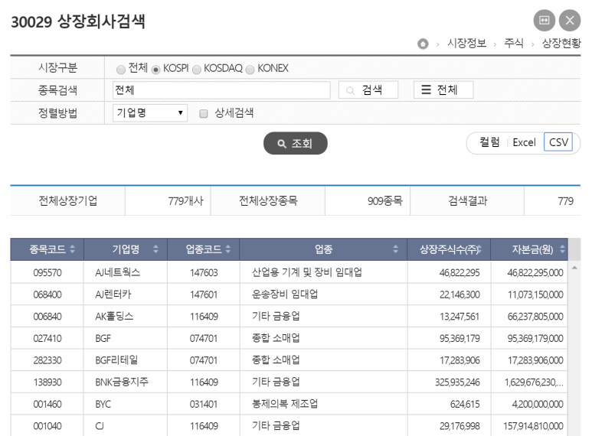Click share count 624,615
The height and width of the screenshot is (436, 592).
[x=465, y=404]
